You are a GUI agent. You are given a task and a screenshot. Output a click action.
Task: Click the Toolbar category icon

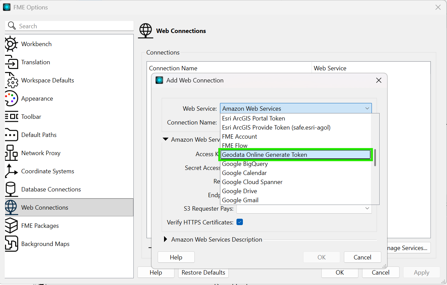tap(11, 117)
